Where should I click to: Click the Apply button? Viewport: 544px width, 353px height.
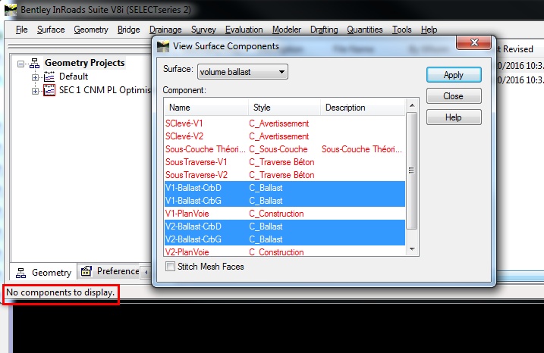tap(454, 75)
